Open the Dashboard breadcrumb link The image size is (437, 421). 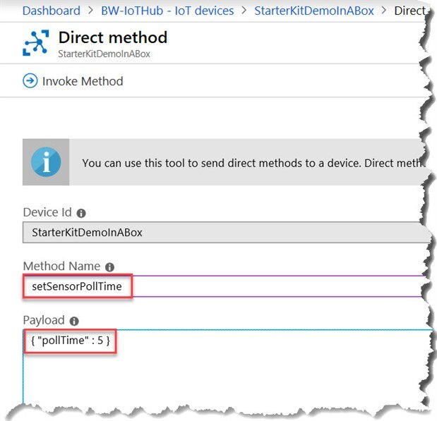[x=52, y=11]
